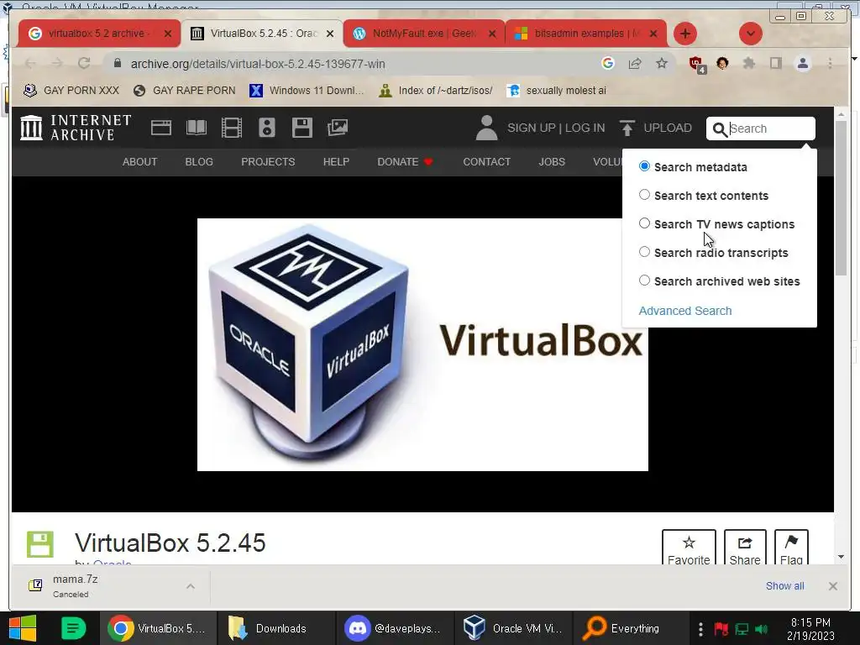Click the address bar URL
The width and height of the screenshot is (860, 645).
(x=258, y=64)
